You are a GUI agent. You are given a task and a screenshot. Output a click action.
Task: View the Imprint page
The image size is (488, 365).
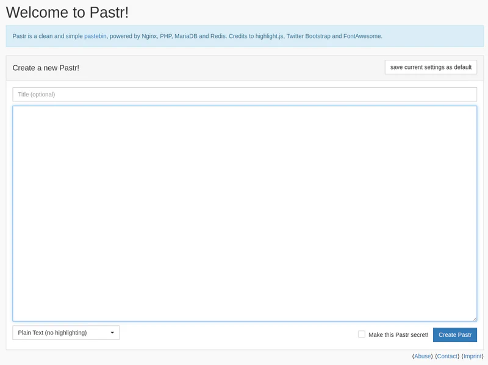coord(474,355)
